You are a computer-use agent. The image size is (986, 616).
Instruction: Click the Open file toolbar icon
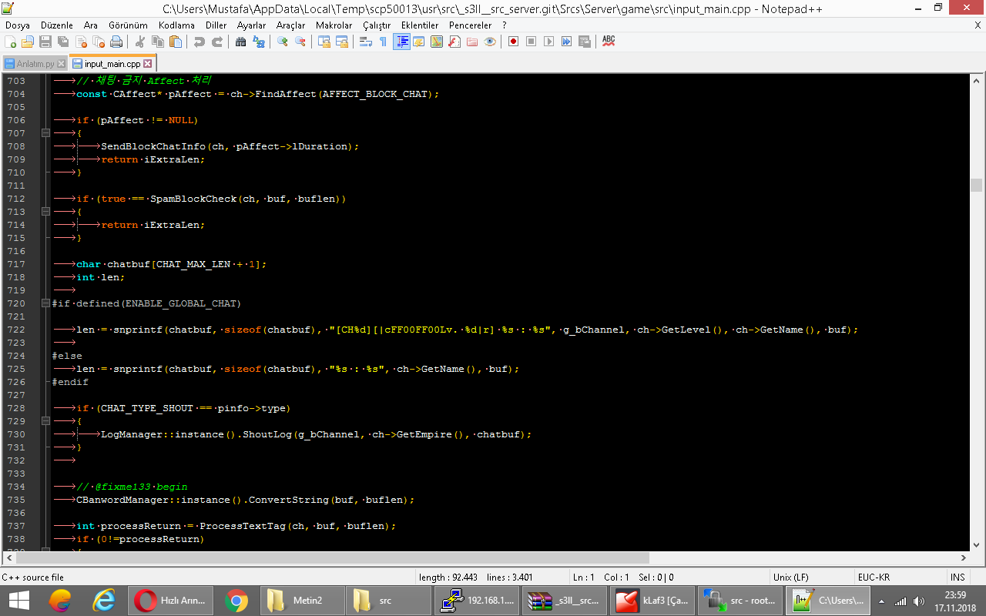click(28, 42)
